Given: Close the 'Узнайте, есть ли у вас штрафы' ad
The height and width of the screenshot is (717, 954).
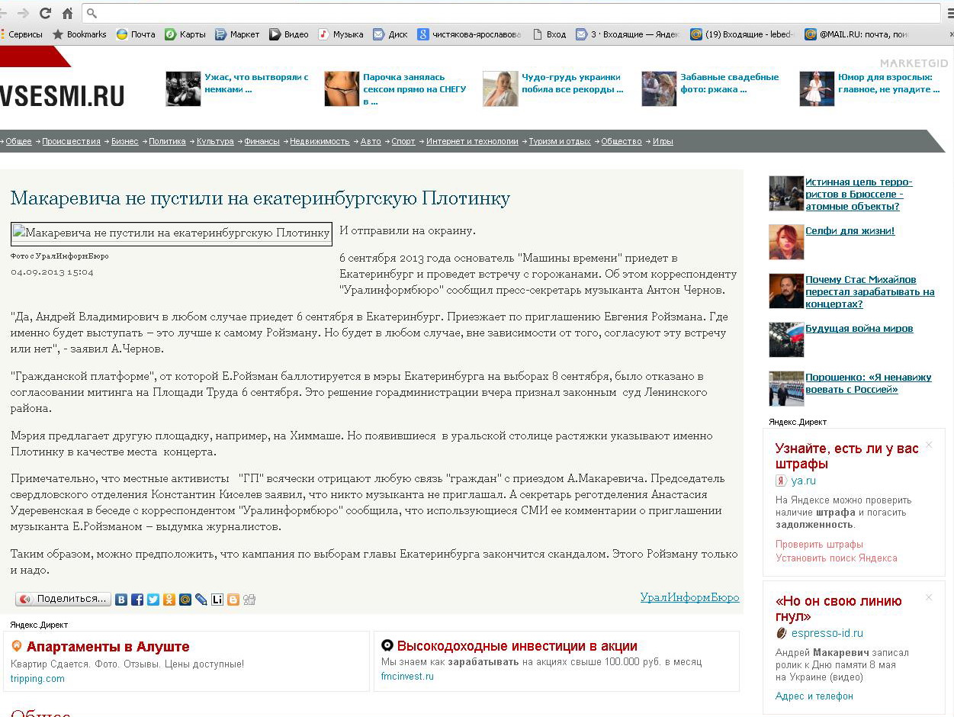Looking at the screenshot, I should [929, 445].
